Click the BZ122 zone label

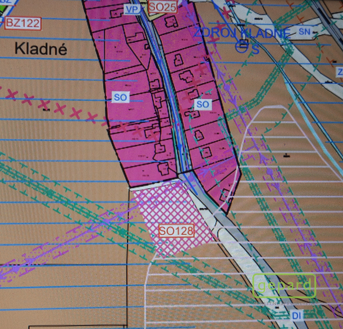coord(23,23)
